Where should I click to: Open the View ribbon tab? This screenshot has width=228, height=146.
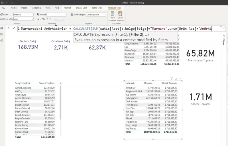[48, 8]
